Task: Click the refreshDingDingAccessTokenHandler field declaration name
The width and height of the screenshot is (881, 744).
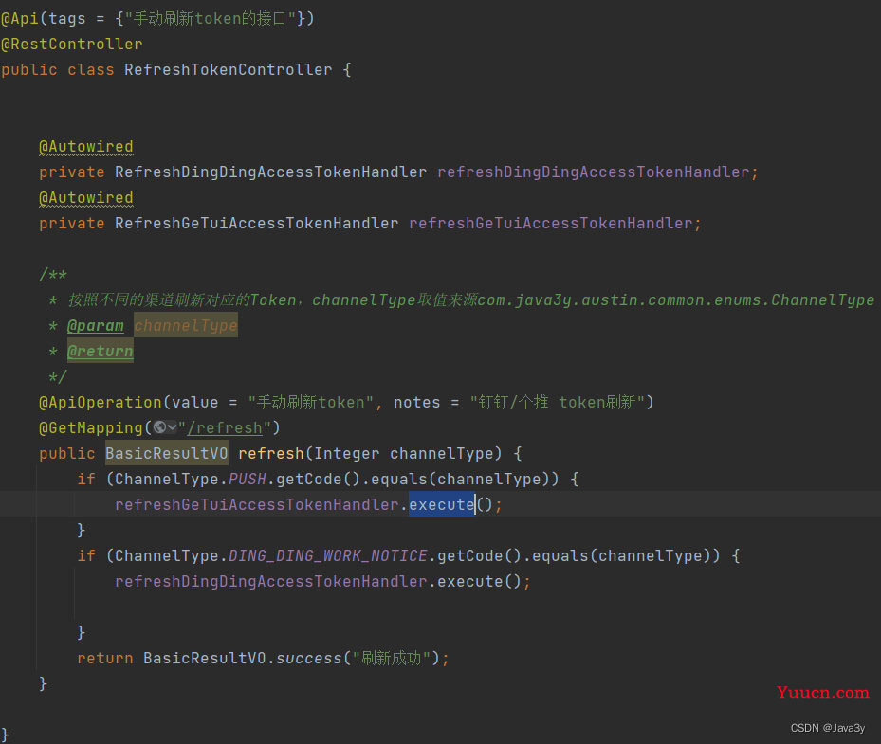Action: (x=594, y=172)
